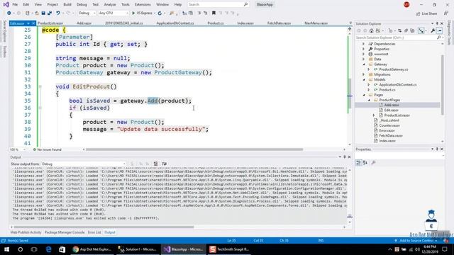Expand the Dependencies node
The height and width of the screenshot is (255, 454).
[364, 44]
